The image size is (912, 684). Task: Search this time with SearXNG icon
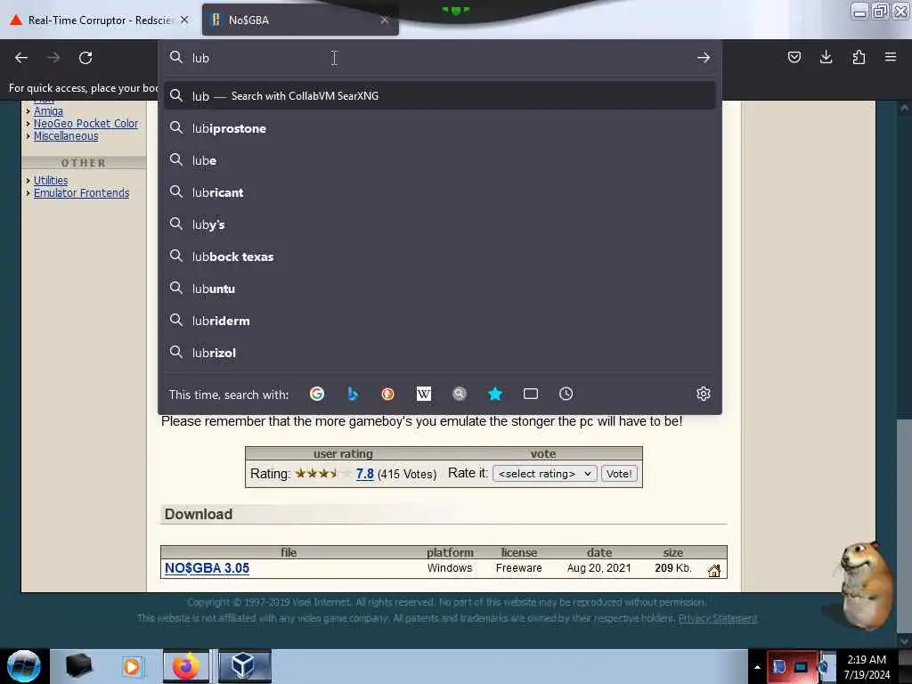(459, 395)
